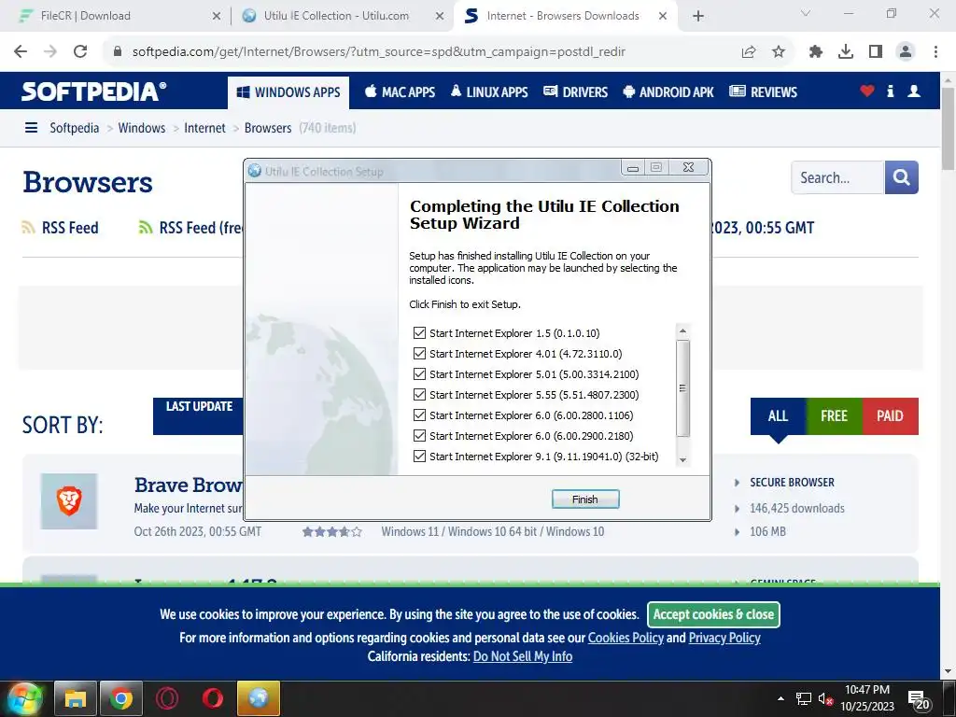Click the user account icon in Softpedia header
956x717 pixels.
(913, 91)
